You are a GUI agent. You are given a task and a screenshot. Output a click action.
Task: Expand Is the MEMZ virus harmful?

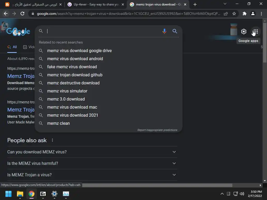click(x=92, y=164)
